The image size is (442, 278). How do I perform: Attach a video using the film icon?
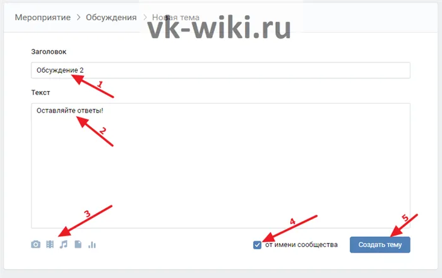(50, 245)
